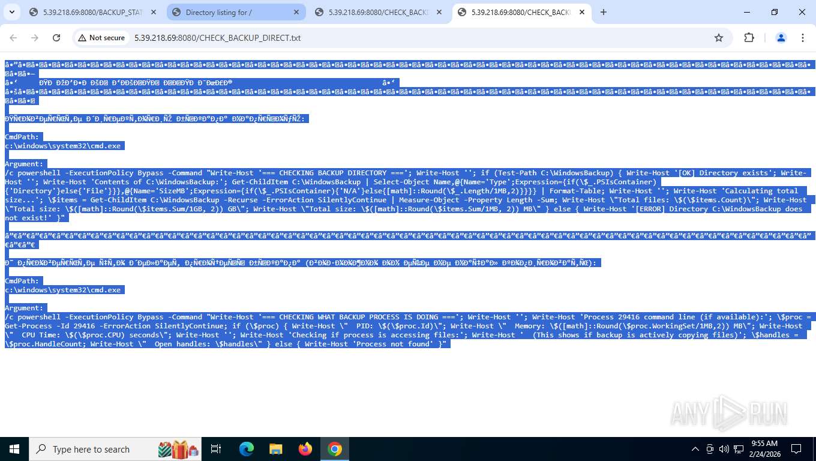Image resolution: width=816 pixels, height=461 pixels.
Task: Switch to the Directory listing tab
Action: [236, 12]
